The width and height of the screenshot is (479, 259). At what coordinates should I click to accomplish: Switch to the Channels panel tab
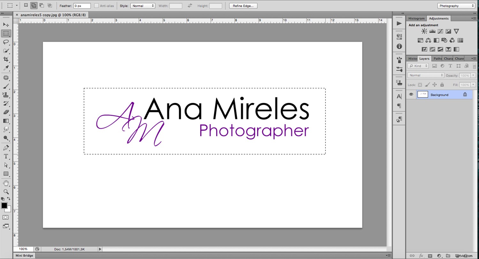[459, 58]
